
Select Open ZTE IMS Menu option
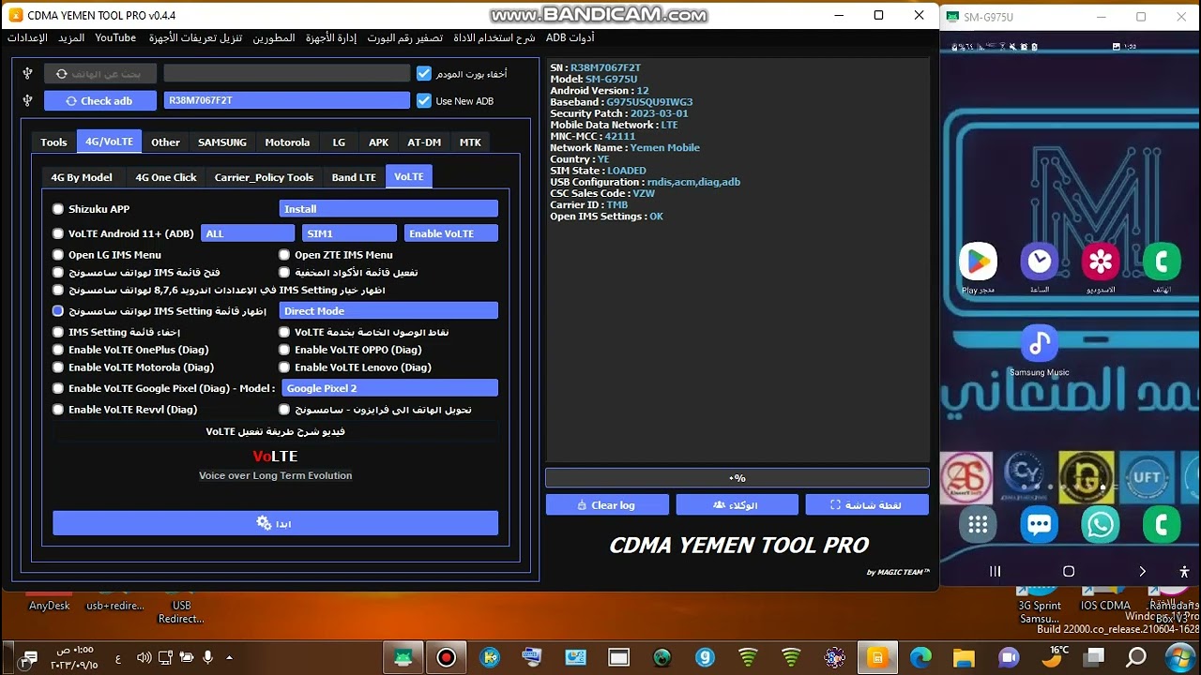(x=284, y=255)
